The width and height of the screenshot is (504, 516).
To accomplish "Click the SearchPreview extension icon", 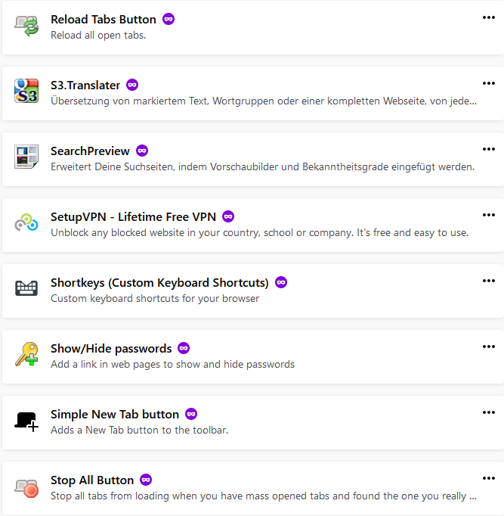I will pos(26,157).
